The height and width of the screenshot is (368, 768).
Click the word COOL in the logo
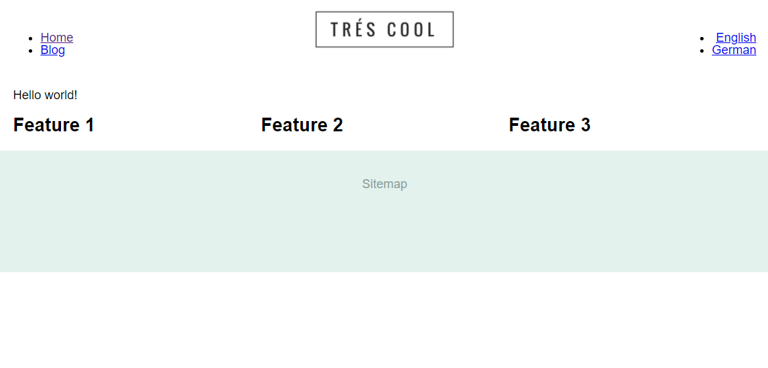411,30
